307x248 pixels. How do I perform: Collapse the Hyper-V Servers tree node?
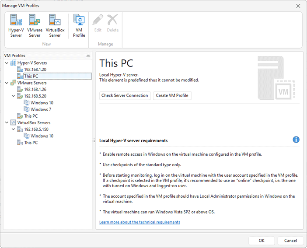coord(7,63)
